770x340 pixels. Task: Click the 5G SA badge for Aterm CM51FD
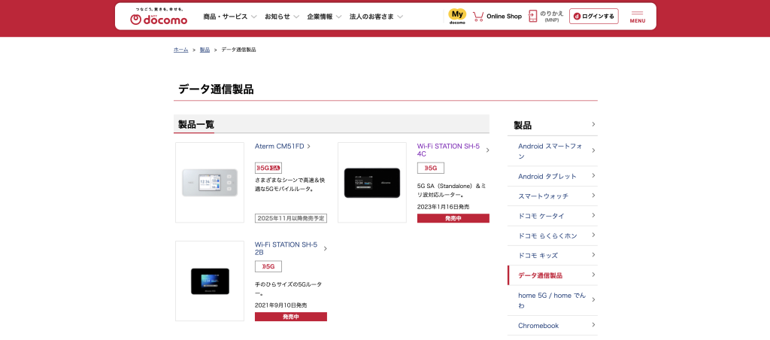pos(268,168)
